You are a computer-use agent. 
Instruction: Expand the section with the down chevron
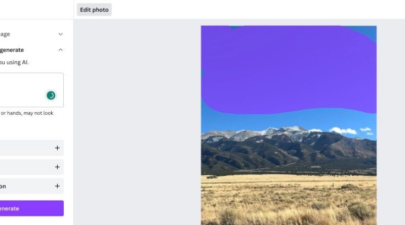[x=60, y=34]
